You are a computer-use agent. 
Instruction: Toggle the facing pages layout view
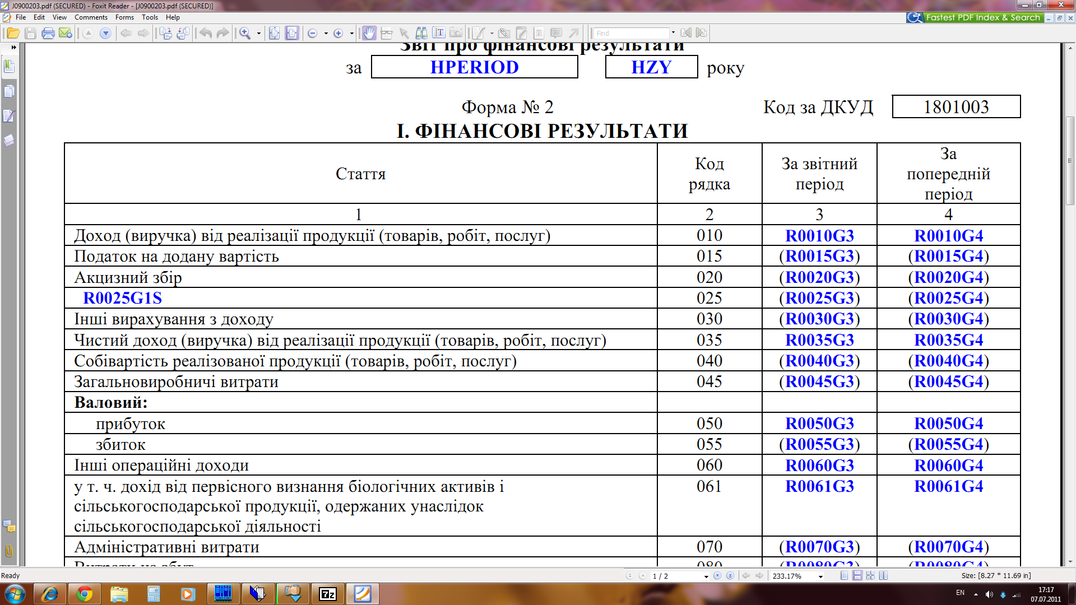(x=884, y=576)
